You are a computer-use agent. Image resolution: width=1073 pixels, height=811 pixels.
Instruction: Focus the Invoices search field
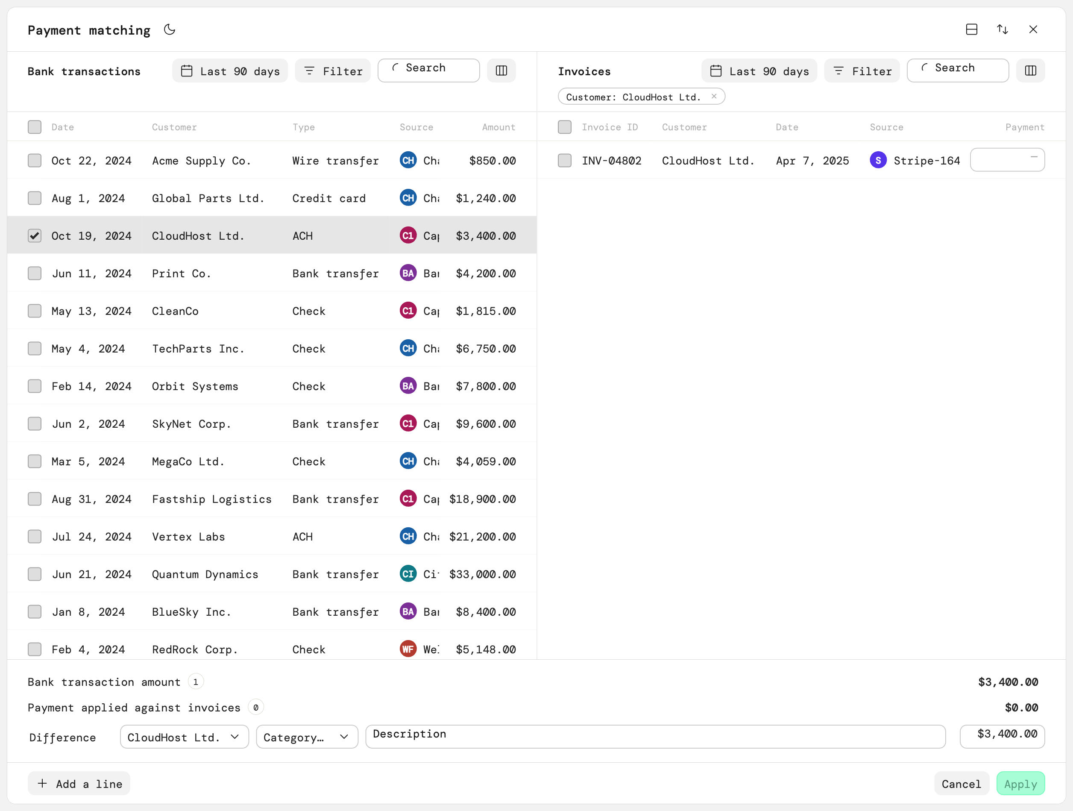[x=958, y=71]
